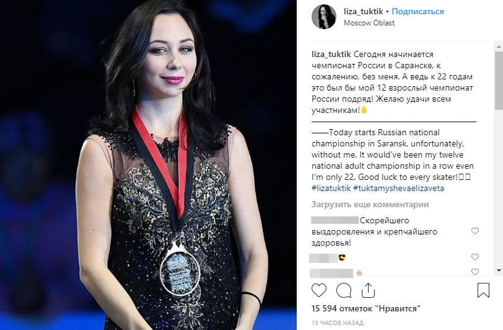Click the scrollbar down arrow in comments
This screenshot has height=330, width=503.
499,270
